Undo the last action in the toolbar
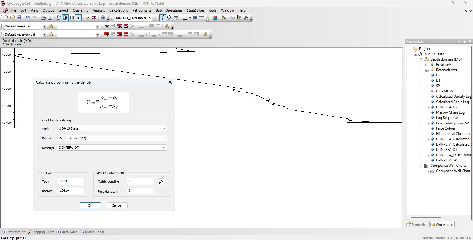This screenshot has height=240, width=473. [x=28, y=18]
